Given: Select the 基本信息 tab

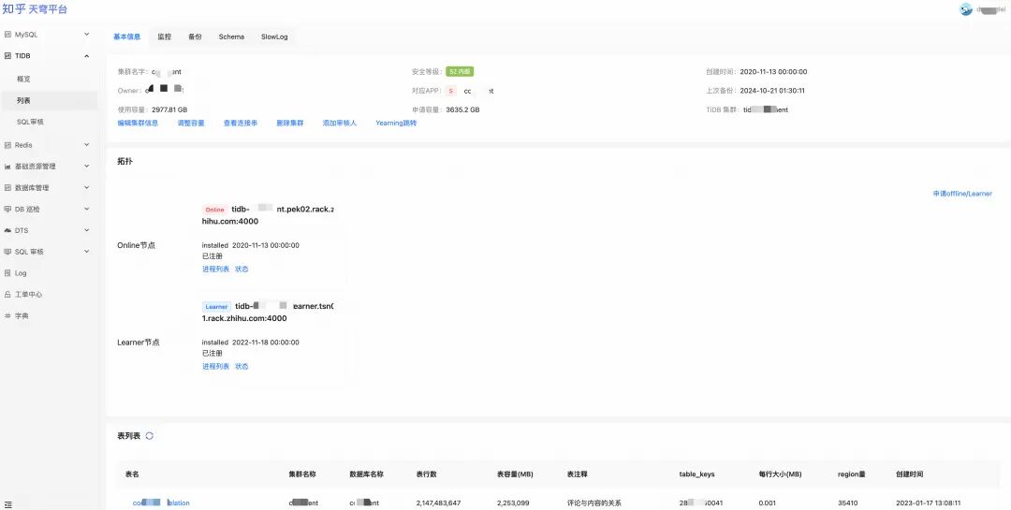Looking at the screenshot, I should pos(127,36).
